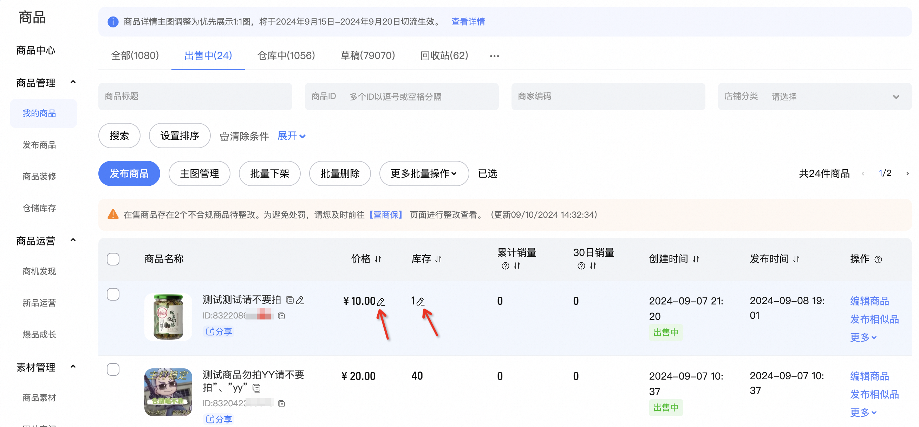Open 爆品成长 in sidebar
The width and height of the screenshot is (919, 427).
tap(39, 335)
